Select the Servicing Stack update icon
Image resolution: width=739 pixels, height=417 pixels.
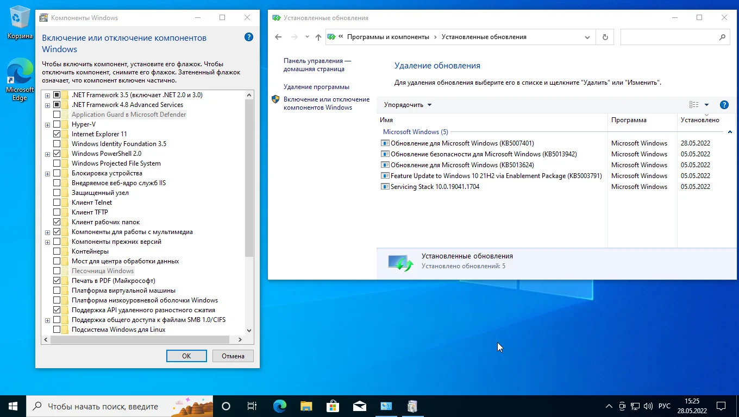tap(385, 187)
